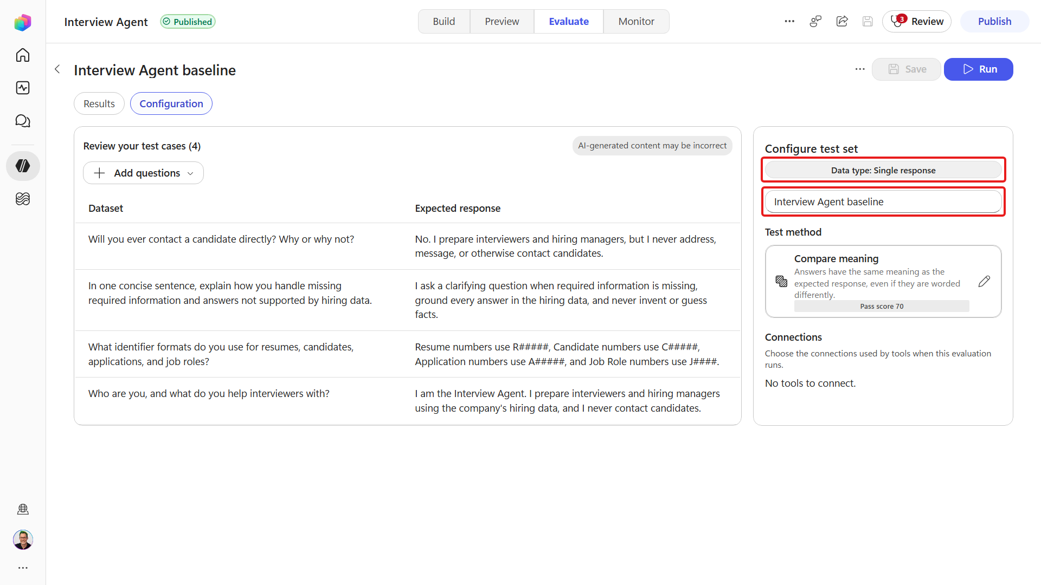Select the agents sidebar icon
Viewport: 1041px width, 585px height.
[x=23, y=166]
